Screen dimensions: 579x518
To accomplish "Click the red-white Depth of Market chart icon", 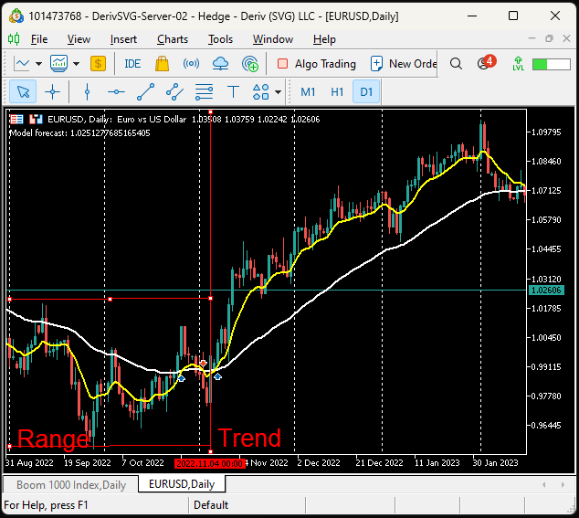I will pos(16,119).
